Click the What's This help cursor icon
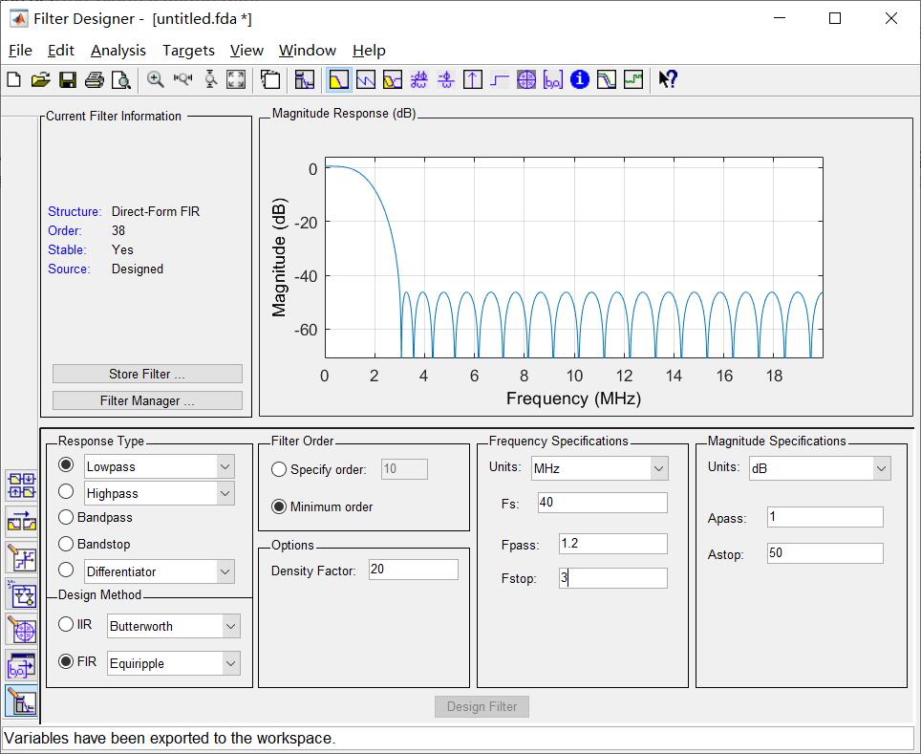Screen dimensions: 921x754 click(x=668, y=79)
